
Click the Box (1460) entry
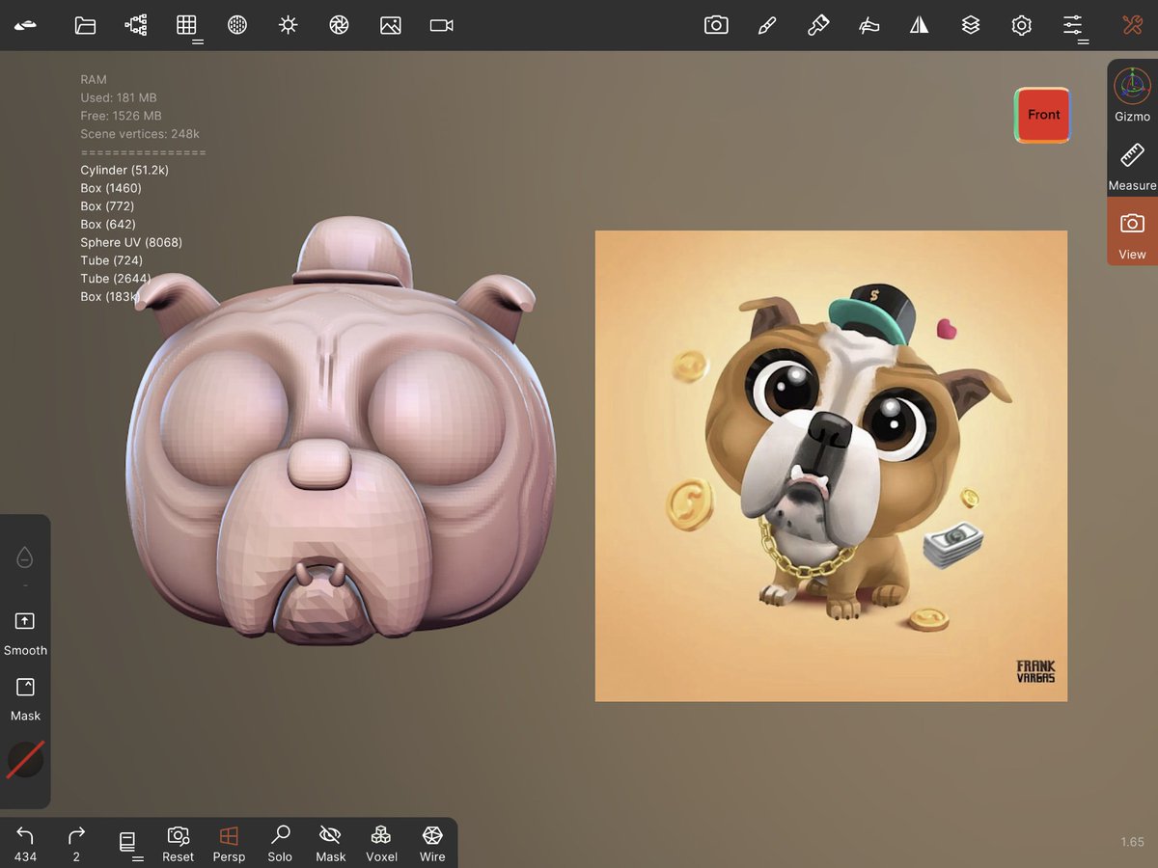coord(111,188)
